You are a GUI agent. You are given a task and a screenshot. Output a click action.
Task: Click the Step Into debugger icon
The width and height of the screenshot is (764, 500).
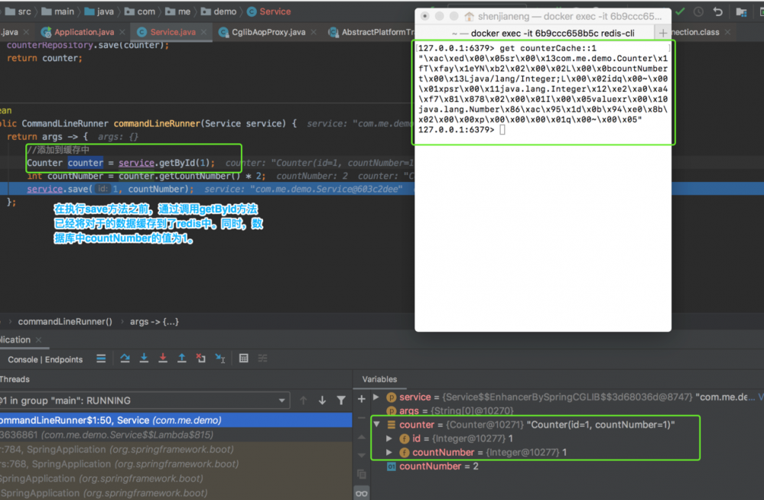coord(144,358)
